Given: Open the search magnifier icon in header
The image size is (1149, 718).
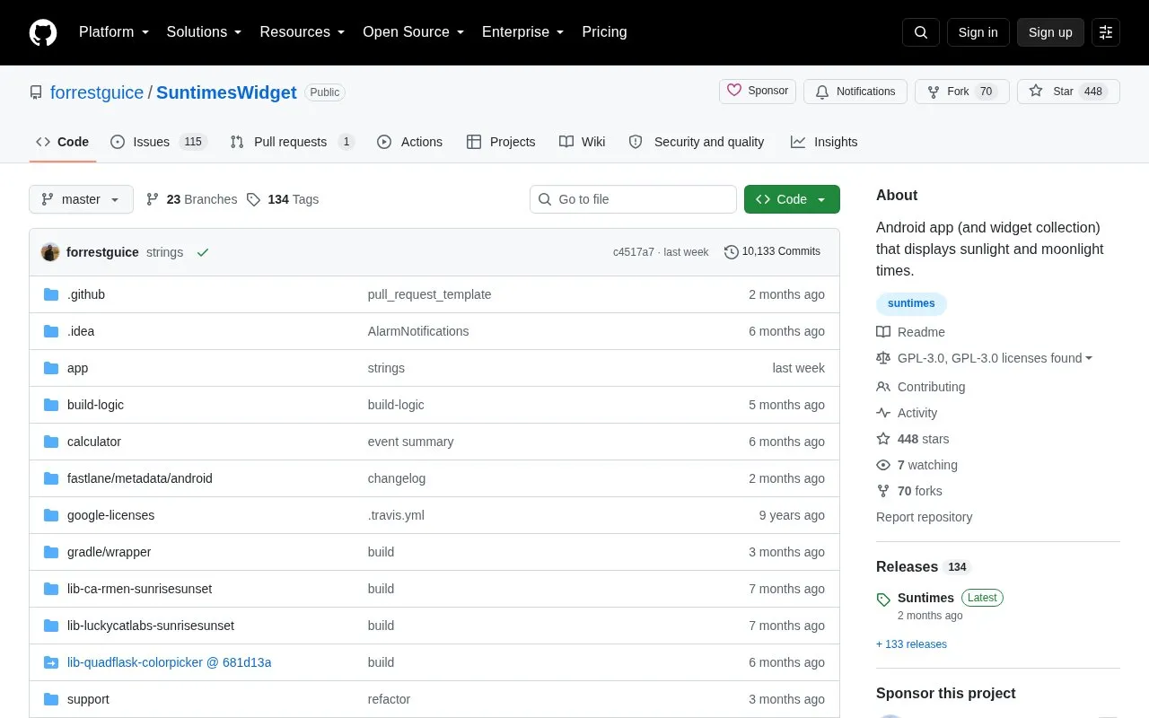Looking at the screenshot, I should tap(921, 32).
